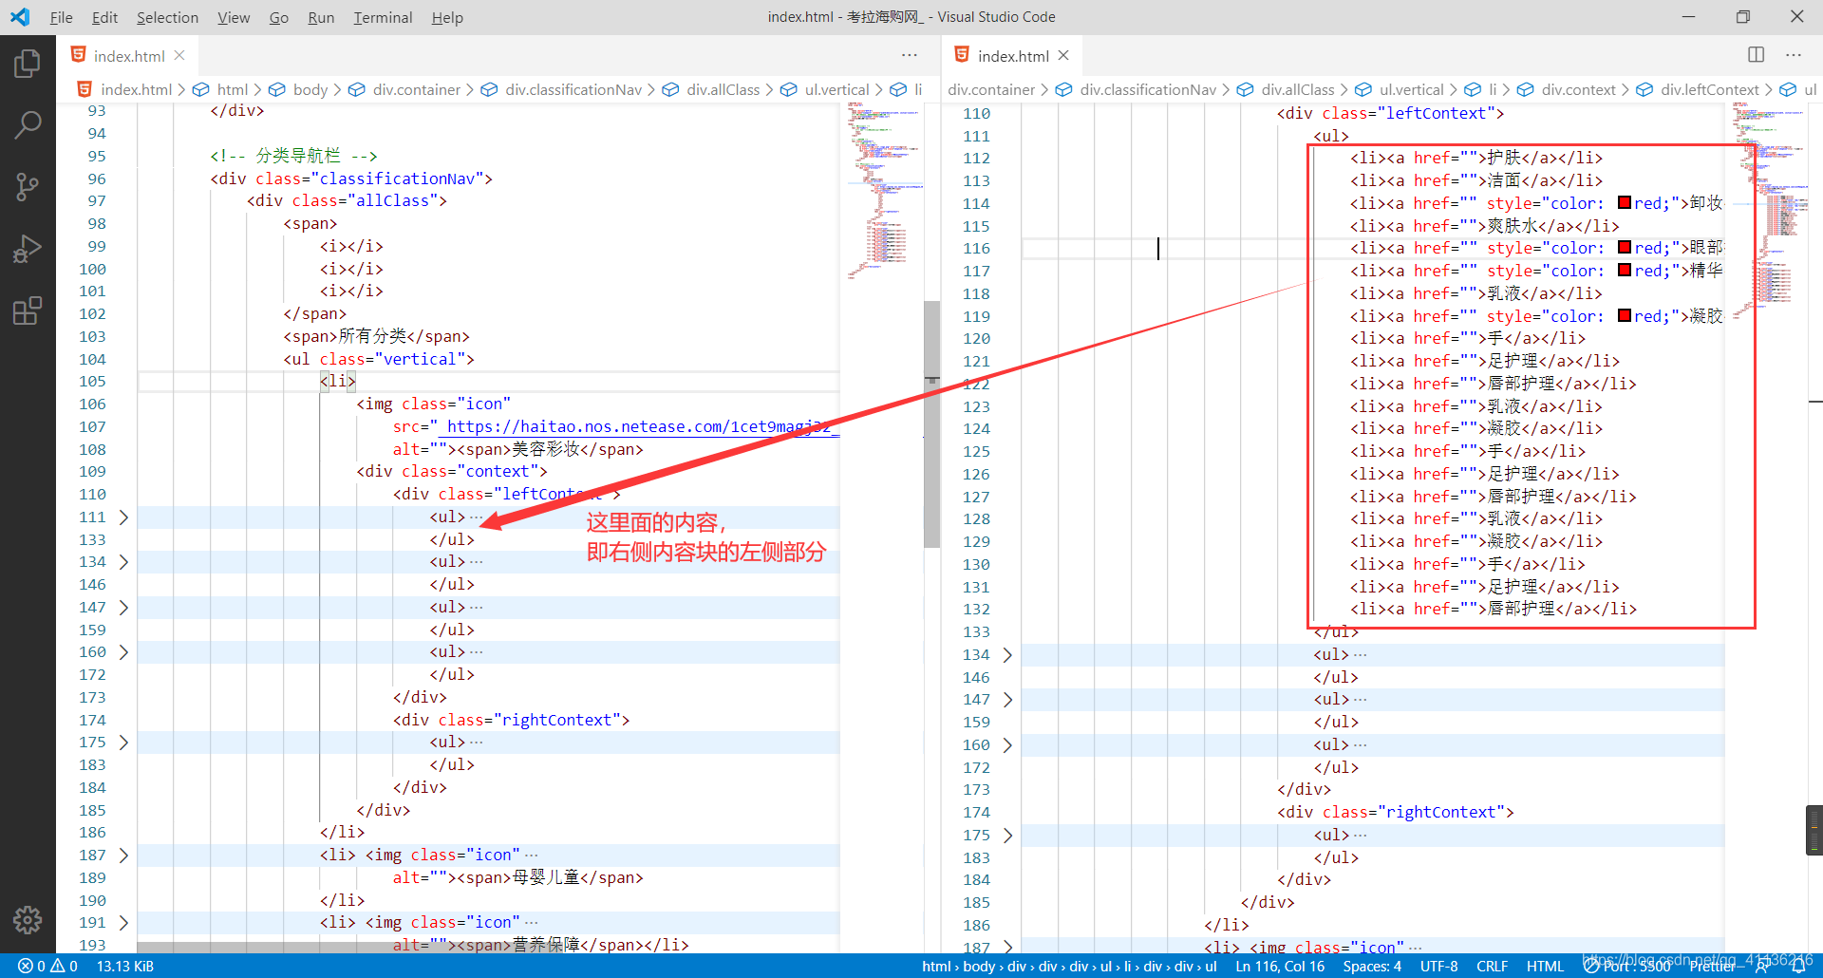Click div.allClass in right breadcrumb

[x=1298, y=89]
